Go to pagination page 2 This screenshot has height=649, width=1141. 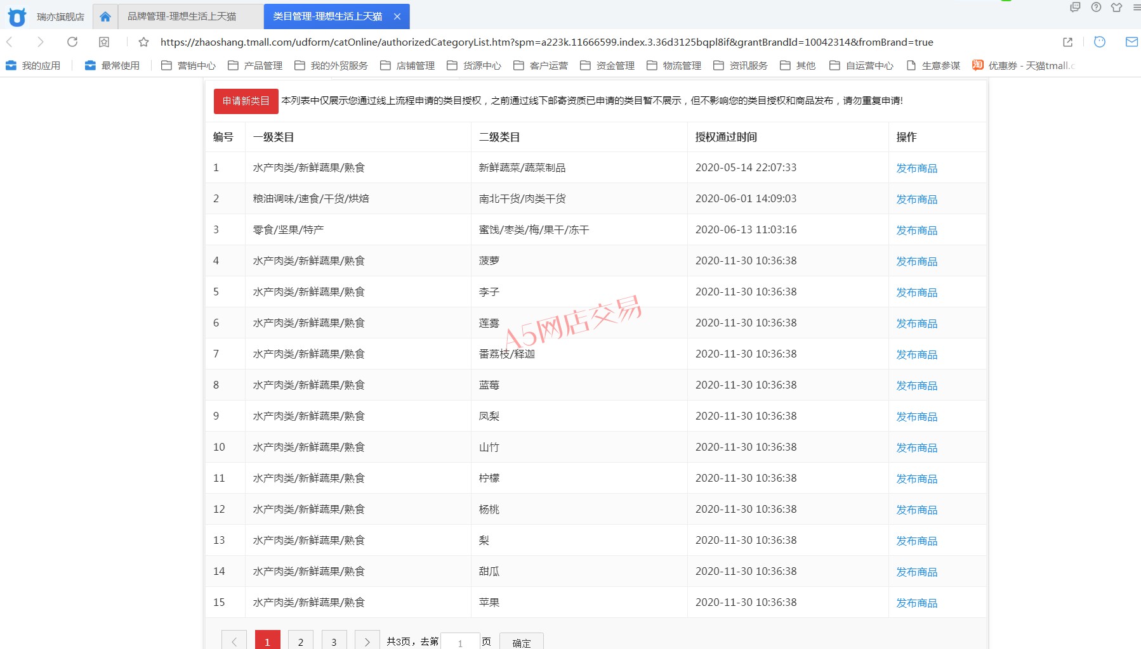[x=301, y=641]
